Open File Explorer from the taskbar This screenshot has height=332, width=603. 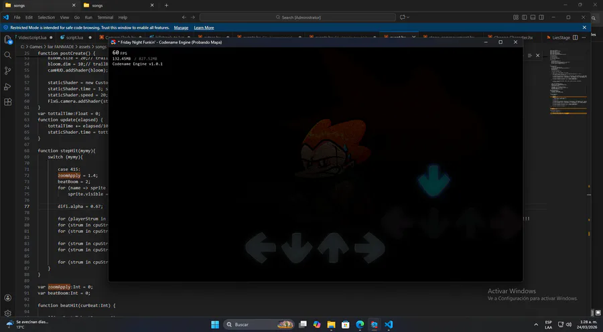click(x=331, y=325)
